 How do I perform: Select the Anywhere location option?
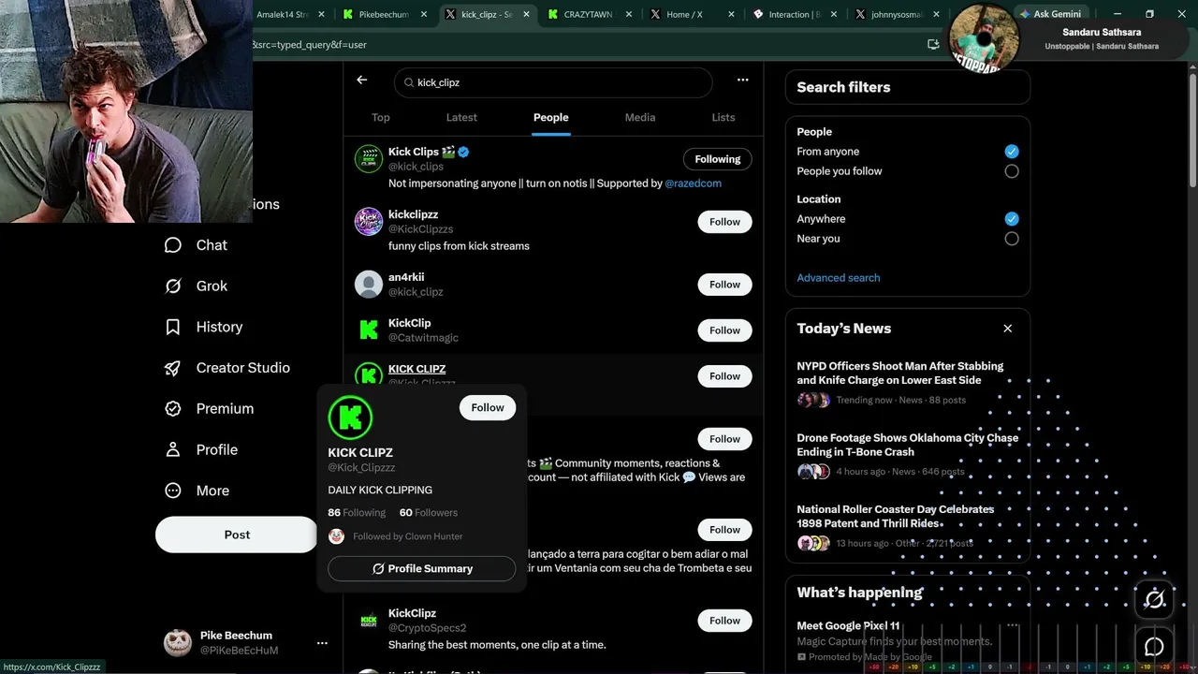pyautogui.click(x=1011, y=219)
